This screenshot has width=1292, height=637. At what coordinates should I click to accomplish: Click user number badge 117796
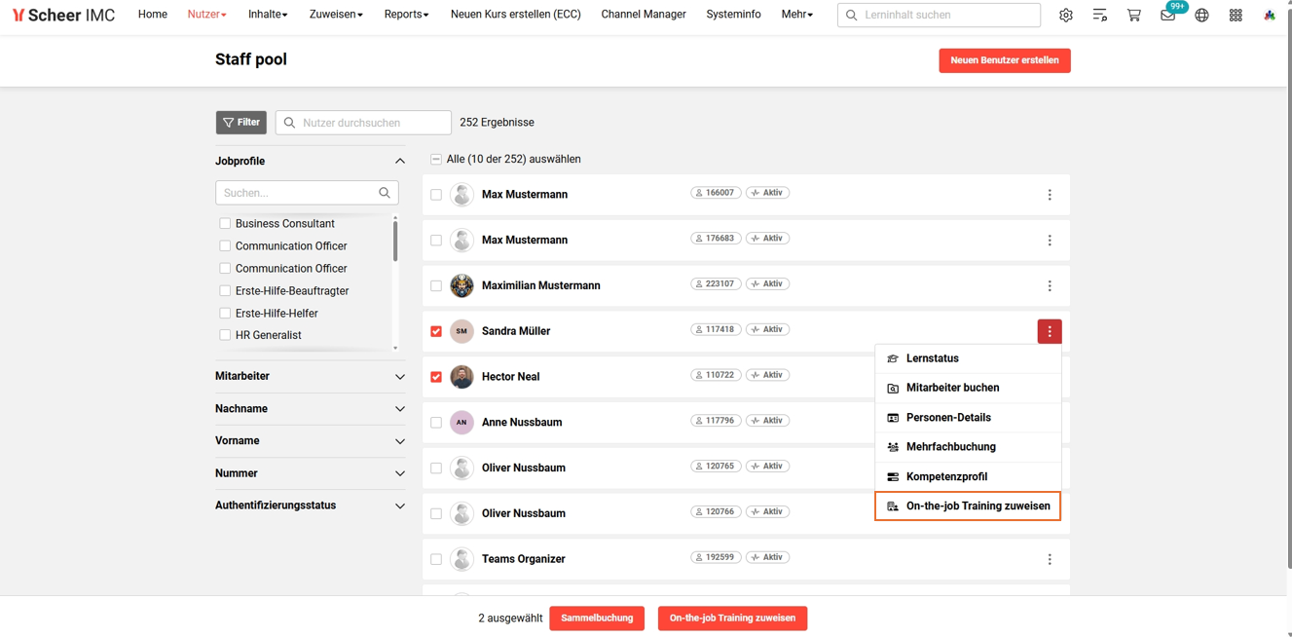pyautogui.click(x=716, y=421)
